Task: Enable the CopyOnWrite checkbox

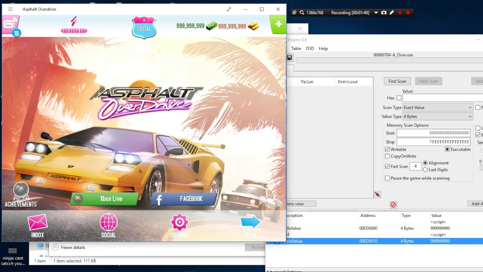Action: (x=387, y=156)
